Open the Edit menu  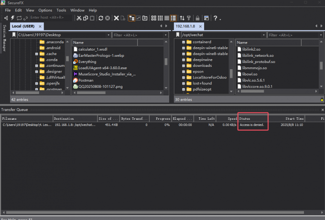click(x=18, y=10)
